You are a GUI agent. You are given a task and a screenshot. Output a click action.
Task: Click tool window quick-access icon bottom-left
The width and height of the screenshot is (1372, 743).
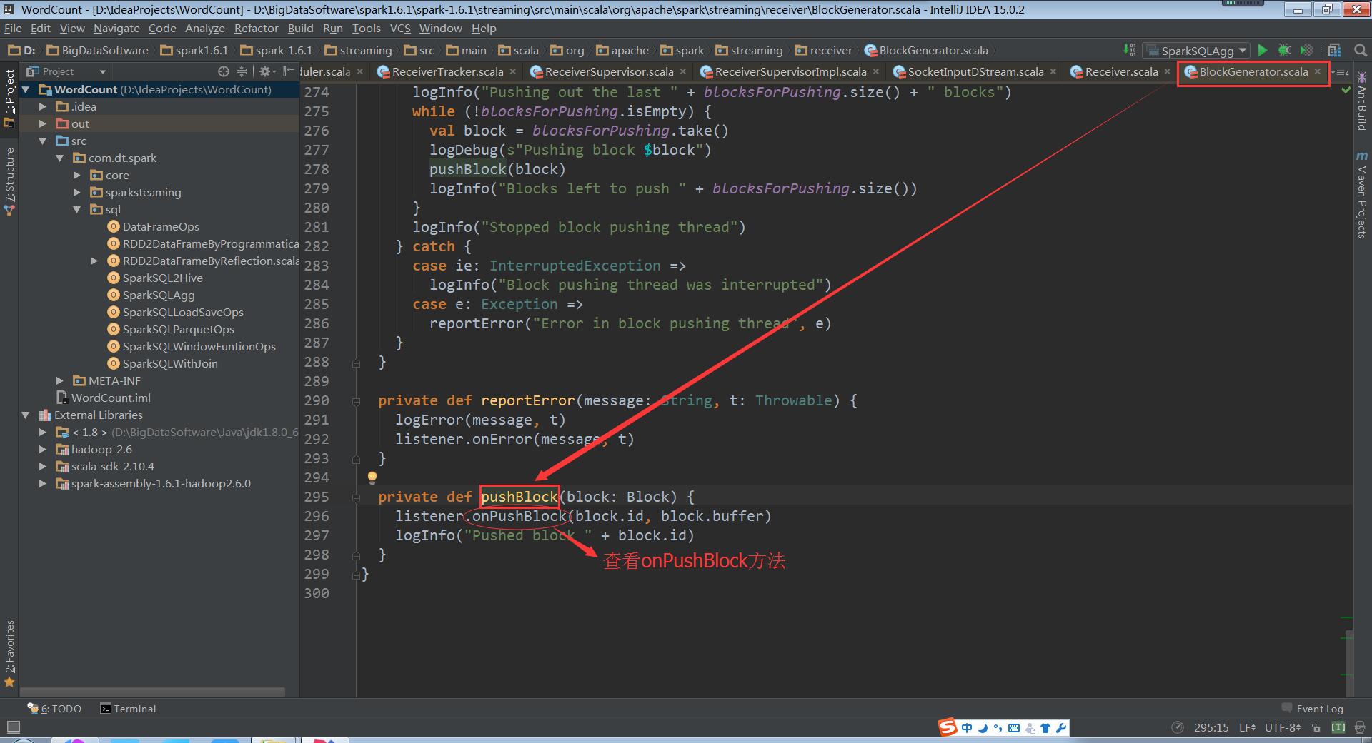[13, 727]
